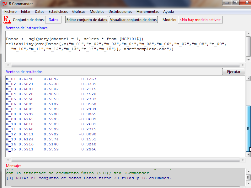The image size is (251, 188).
Task: Click the blue results vertical scrollbar thumb
Action: click(248, 128)
